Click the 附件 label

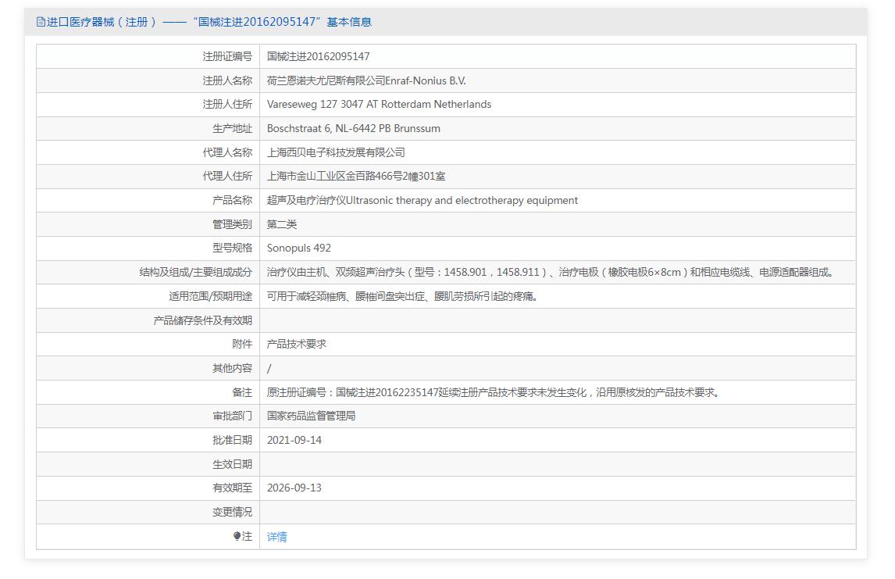tap(242, 345)
